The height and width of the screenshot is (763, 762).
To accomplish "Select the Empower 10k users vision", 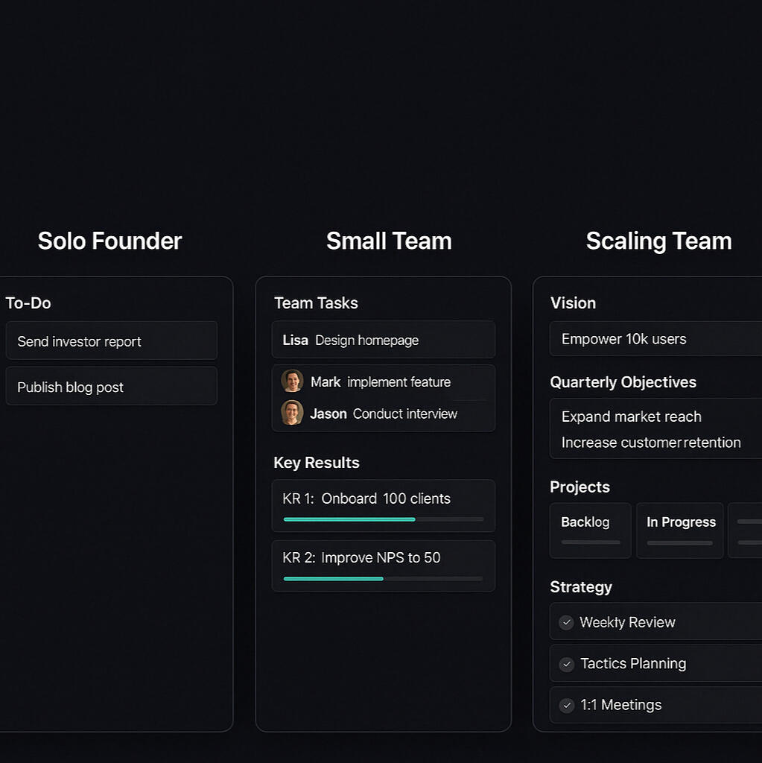I will 655,339.
